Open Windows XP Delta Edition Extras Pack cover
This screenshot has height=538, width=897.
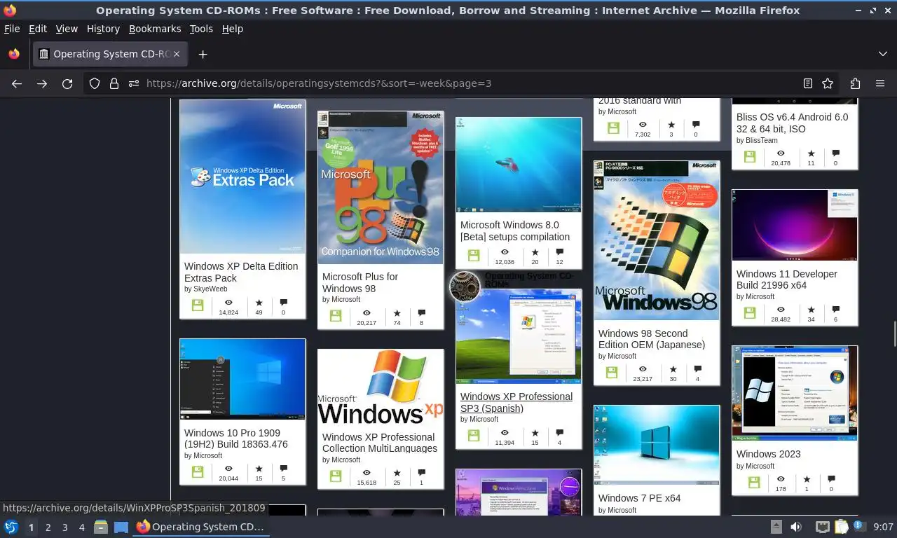242,177
